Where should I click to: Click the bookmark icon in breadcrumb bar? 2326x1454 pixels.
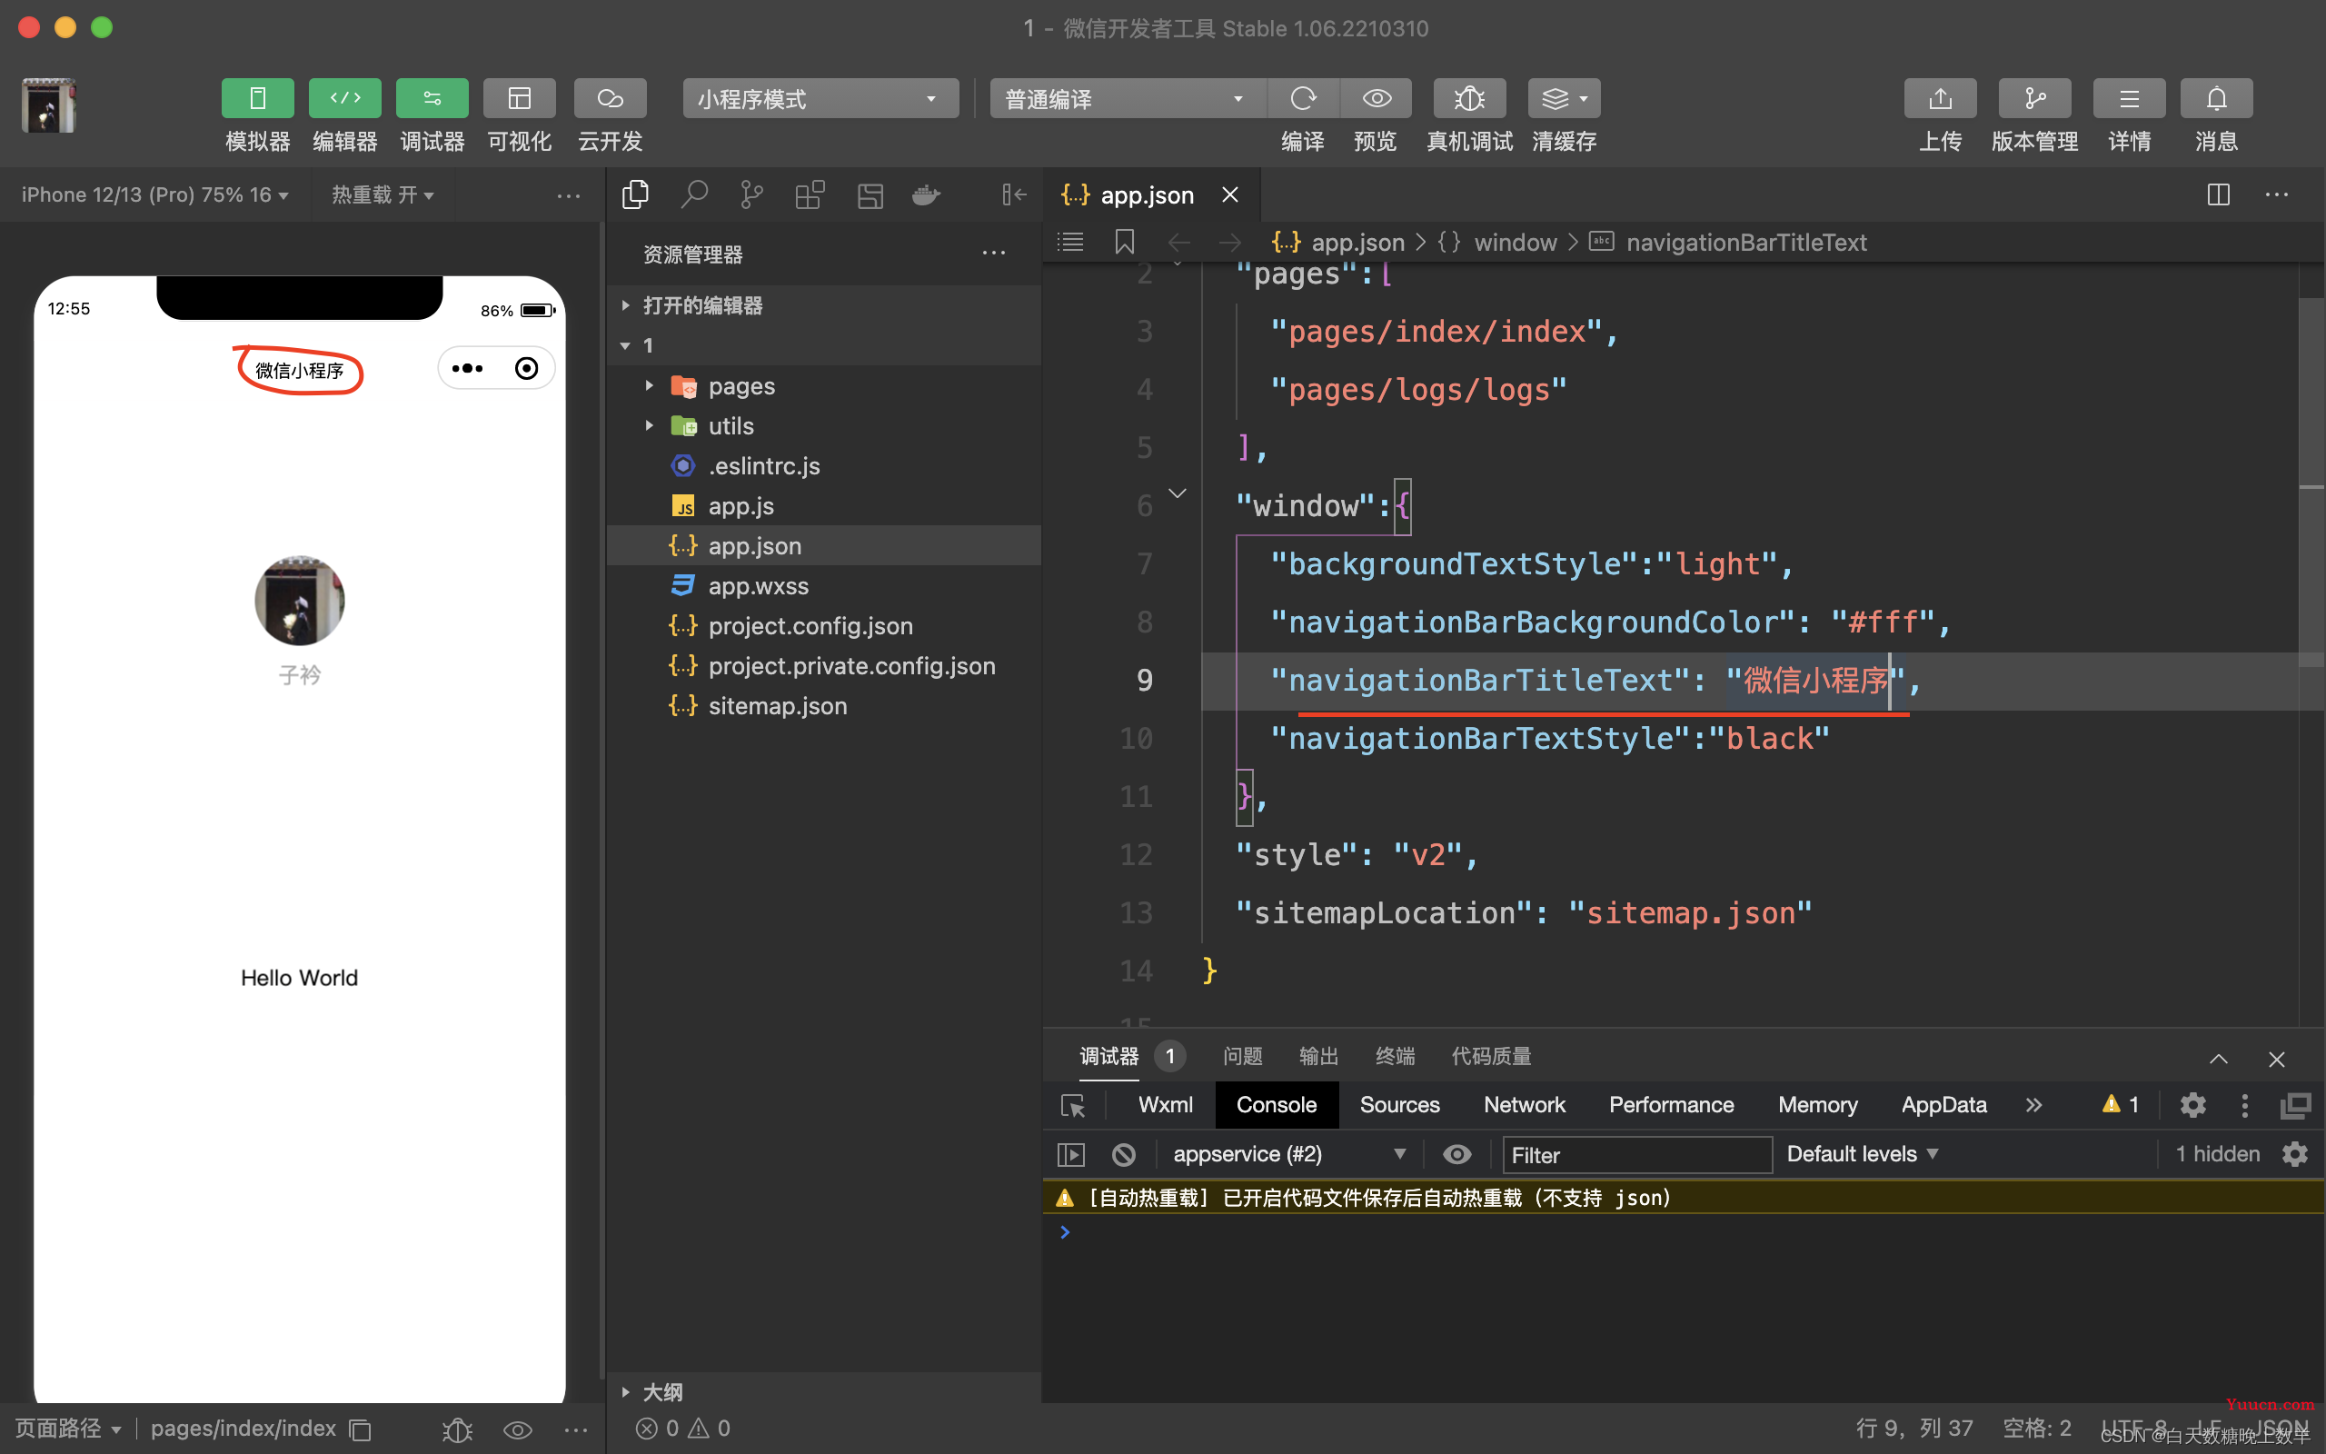point(1125,242)
